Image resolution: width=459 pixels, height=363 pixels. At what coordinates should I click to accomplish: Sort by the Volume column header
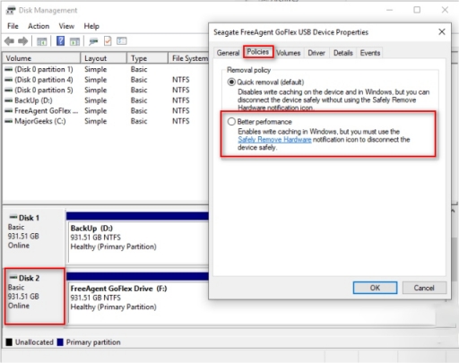tap(41, 58)
